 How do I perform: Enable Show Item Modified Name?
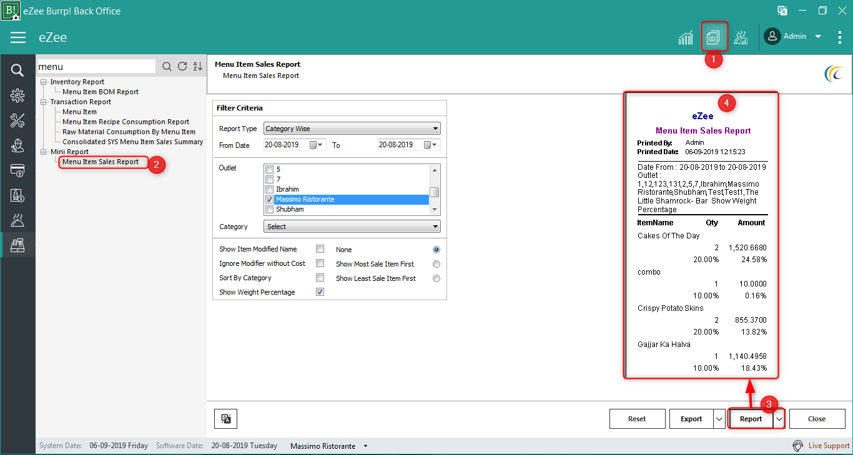pyautogui.click(x=320, y=249)
